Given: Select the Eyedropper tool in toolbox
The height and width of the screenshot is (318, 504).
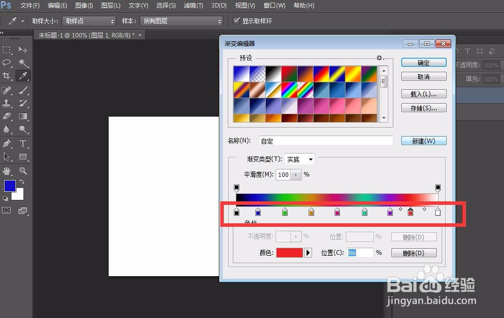Looking at the screenshot, I should point(23,76).
